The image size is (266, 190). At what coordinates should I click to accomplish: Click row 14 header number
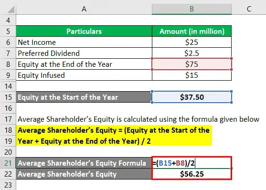8,86
